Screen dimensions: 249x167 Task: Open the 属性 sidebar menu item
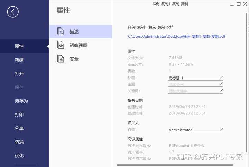pyautogui.click(x=25, y=46)
